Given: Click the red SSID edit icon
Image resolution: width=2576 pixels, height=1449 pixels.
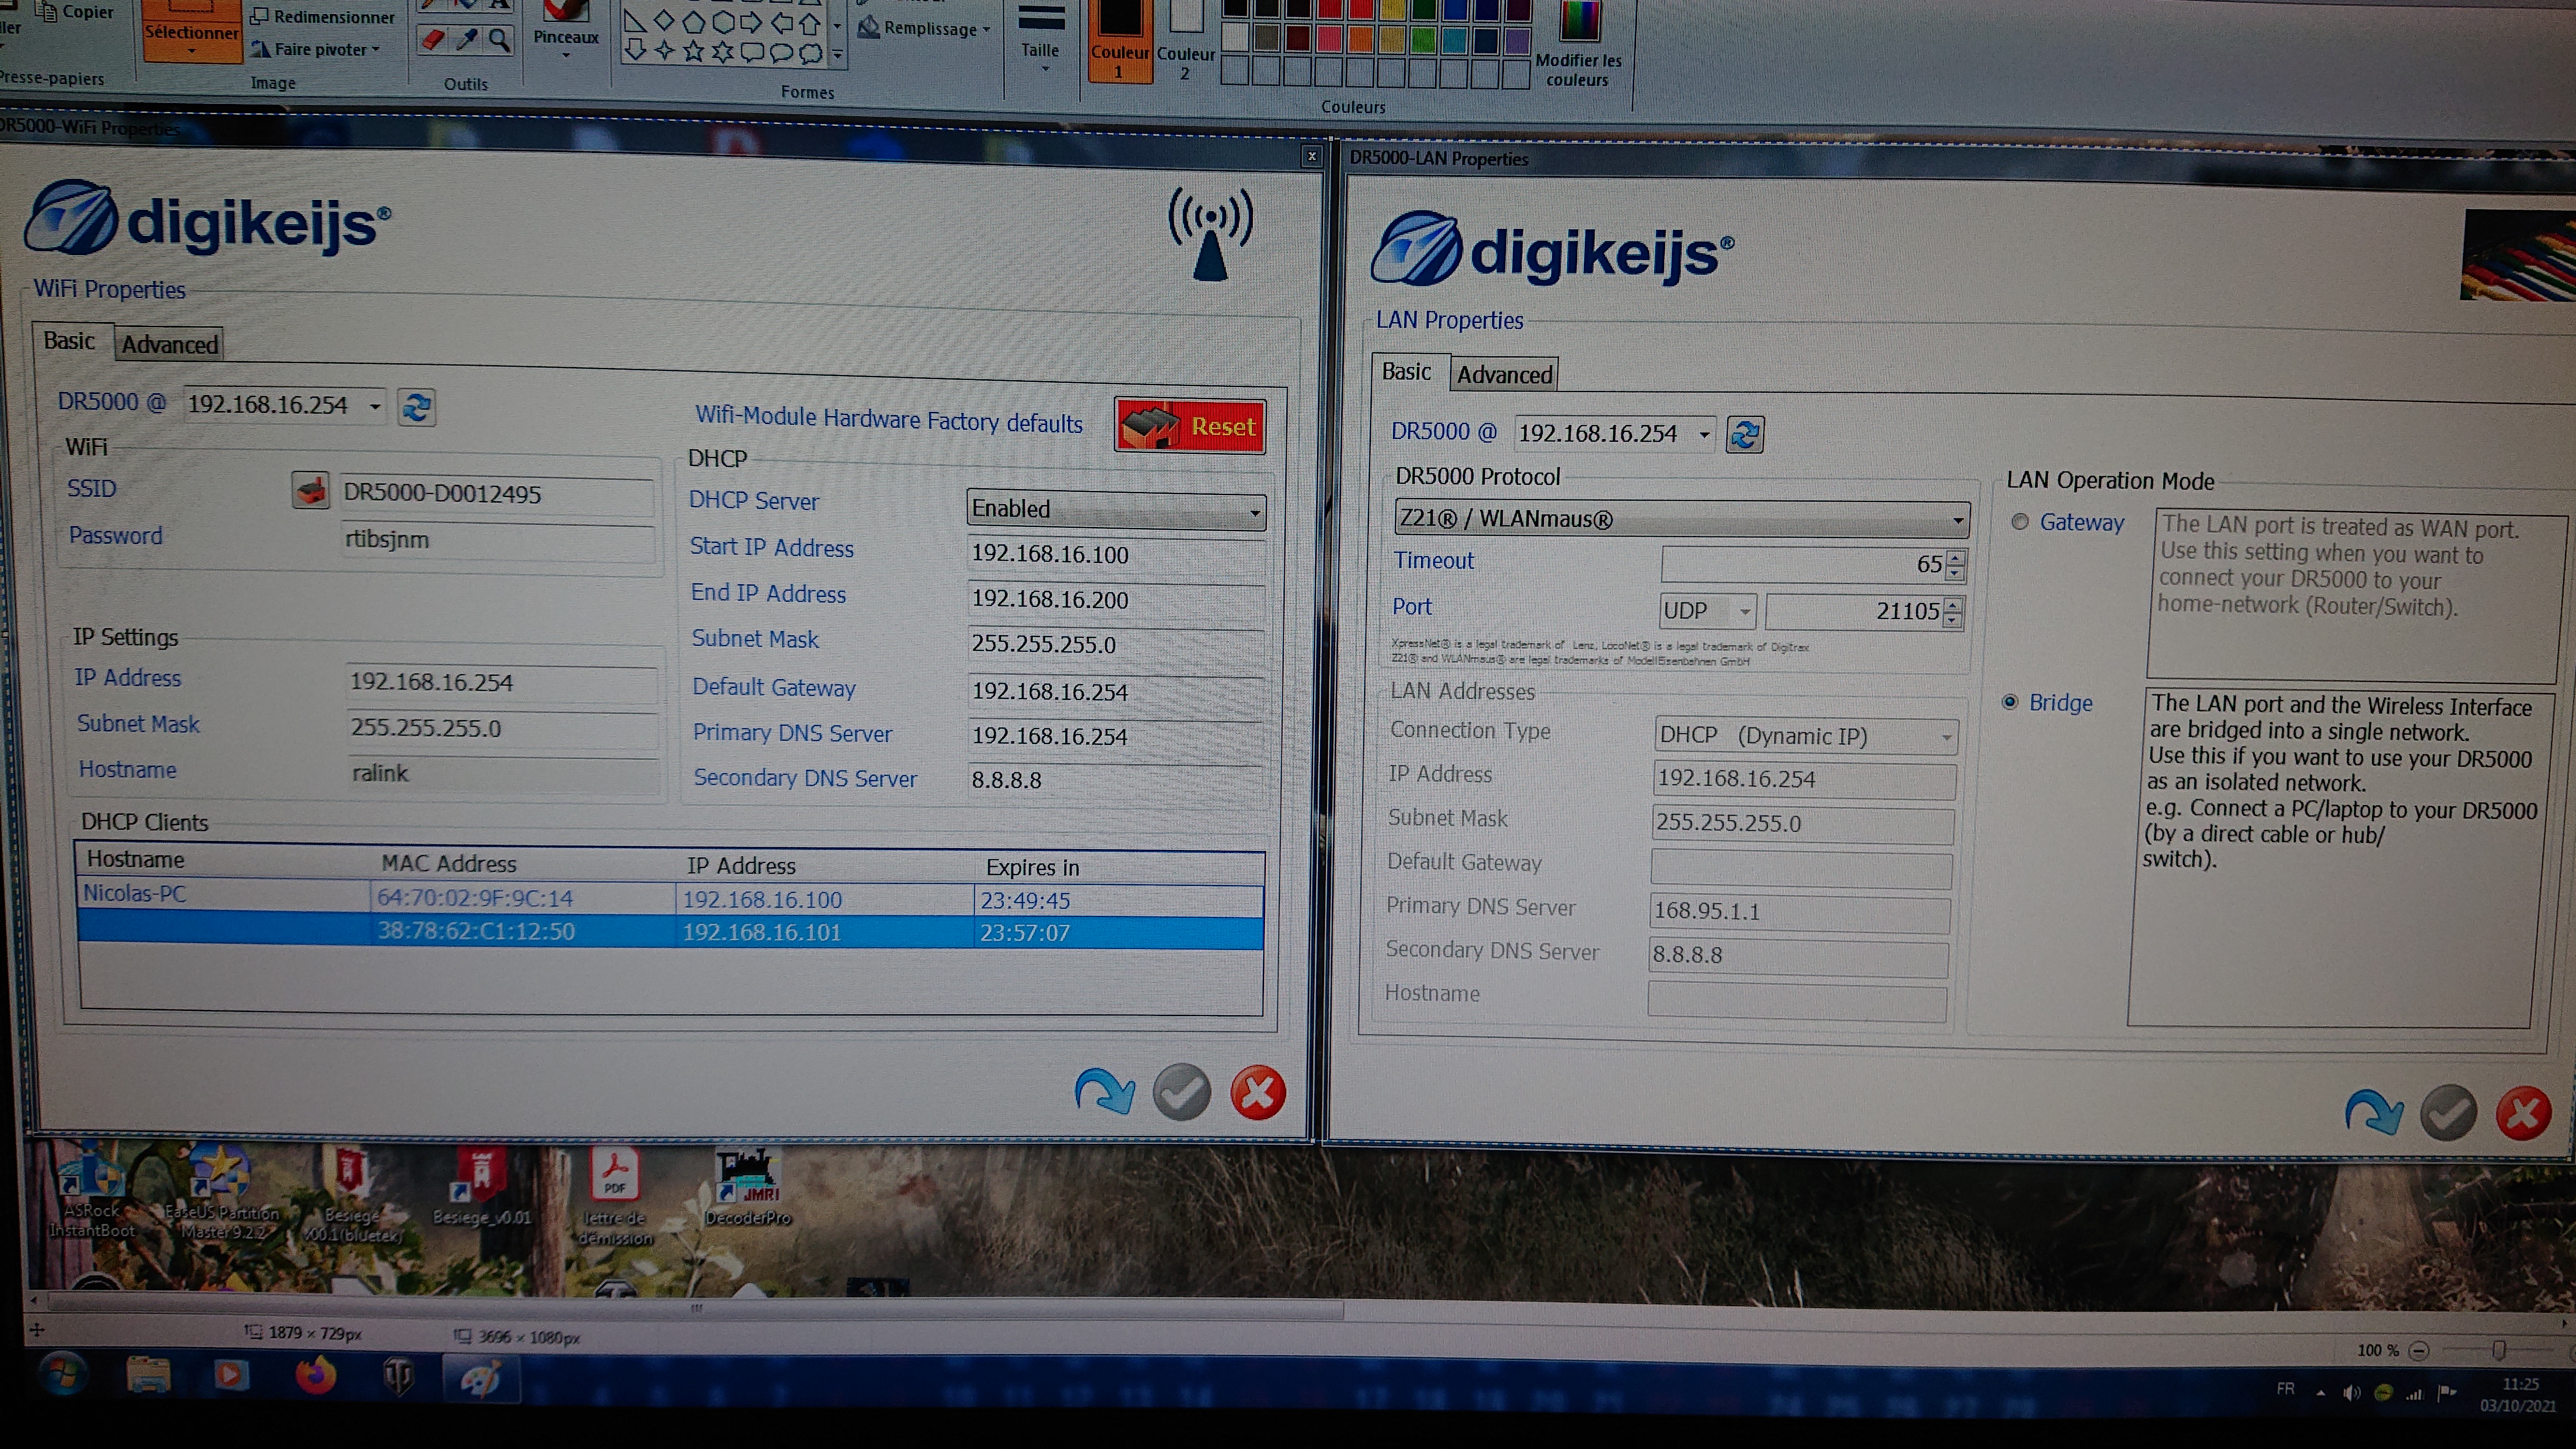Looking at the screenshot, I should pos(311,491).
